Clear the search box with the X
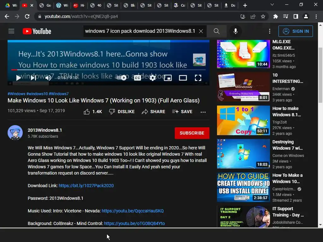The image size is (323, 242). pos(201,31)
